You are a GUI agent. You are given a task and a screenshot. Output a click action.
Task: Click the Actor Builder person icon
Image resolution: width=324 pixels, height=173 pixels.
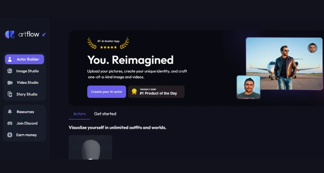[x=10, y=59]
